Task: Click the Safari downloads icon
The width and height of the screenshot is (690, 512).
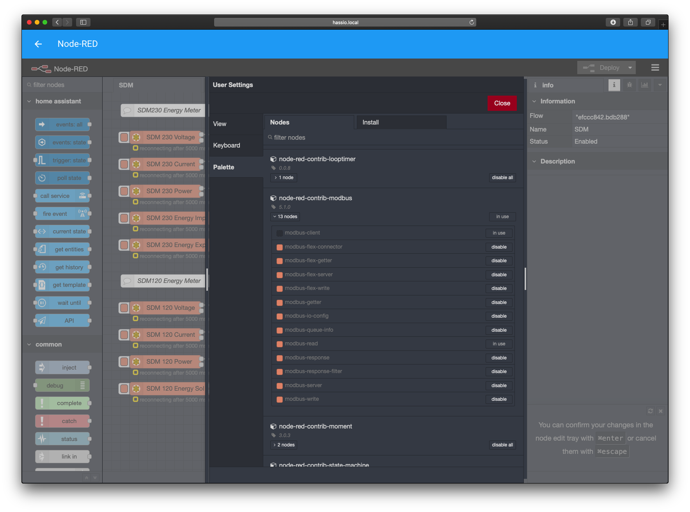Action: coord(613,22)
